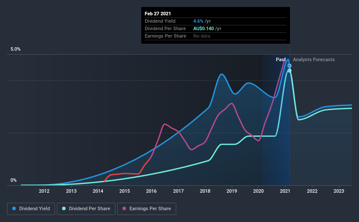Click the 2017 x-axis label
Screen dimensions: 359x222
[178, 191]
